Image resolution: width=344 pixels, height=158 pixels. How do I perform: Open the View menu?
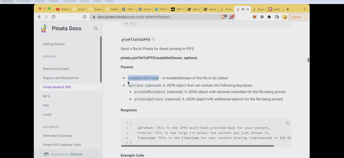pos(97,2)
